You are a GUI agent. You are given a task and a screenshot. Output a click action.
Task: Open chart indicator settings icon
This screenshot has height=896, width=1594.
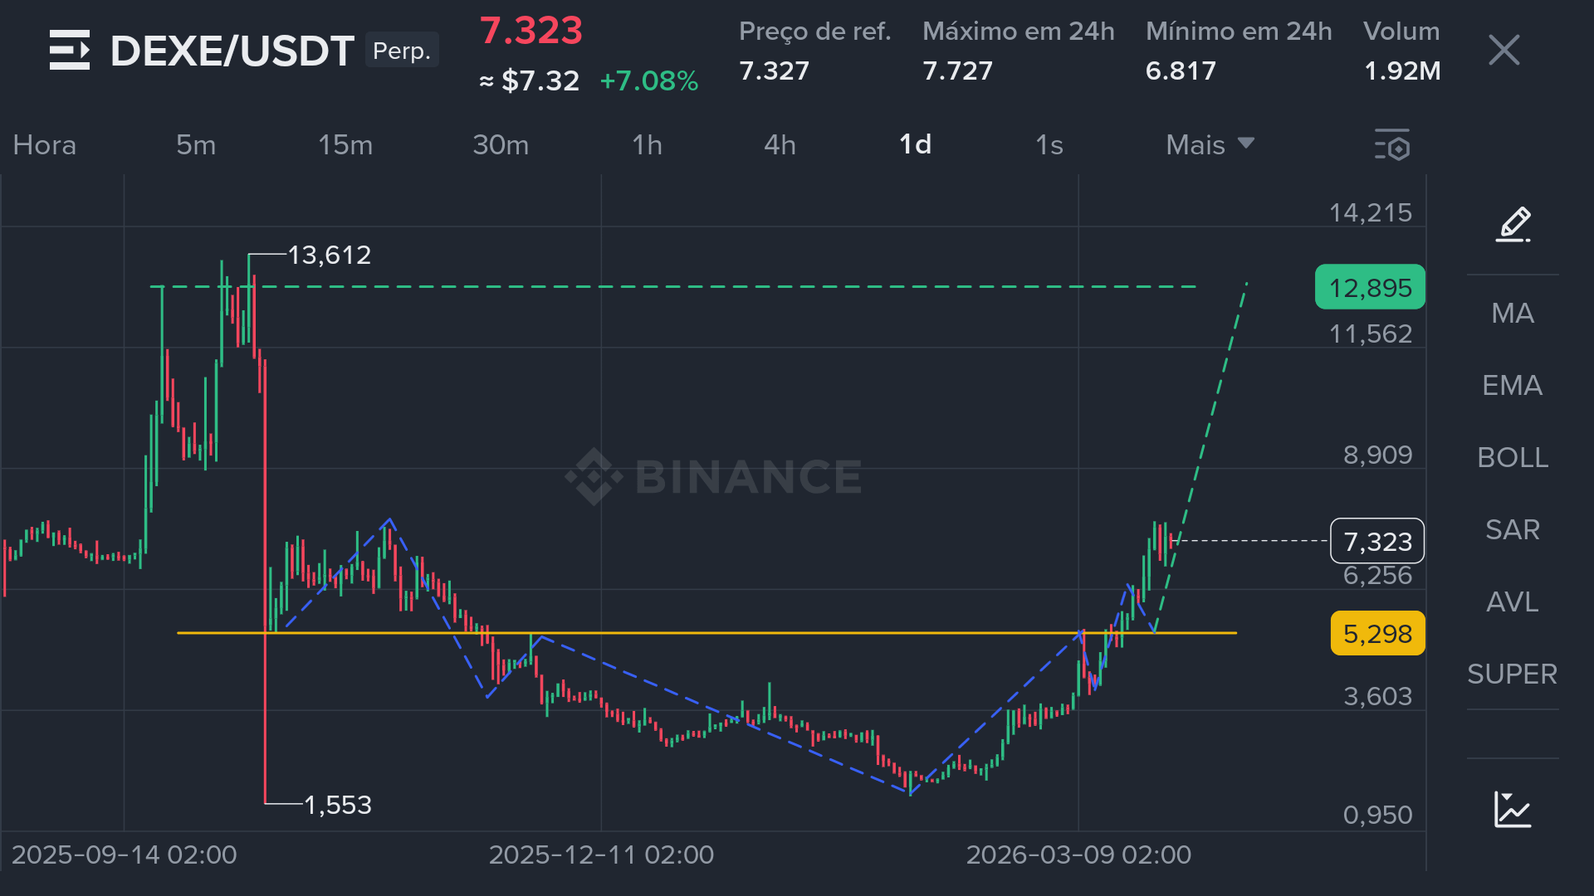[x=1392, y=145]
